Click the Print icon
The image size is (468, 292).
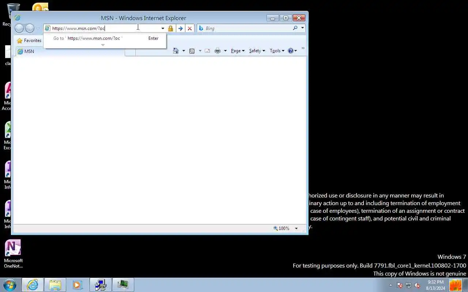tap(218, 51)
